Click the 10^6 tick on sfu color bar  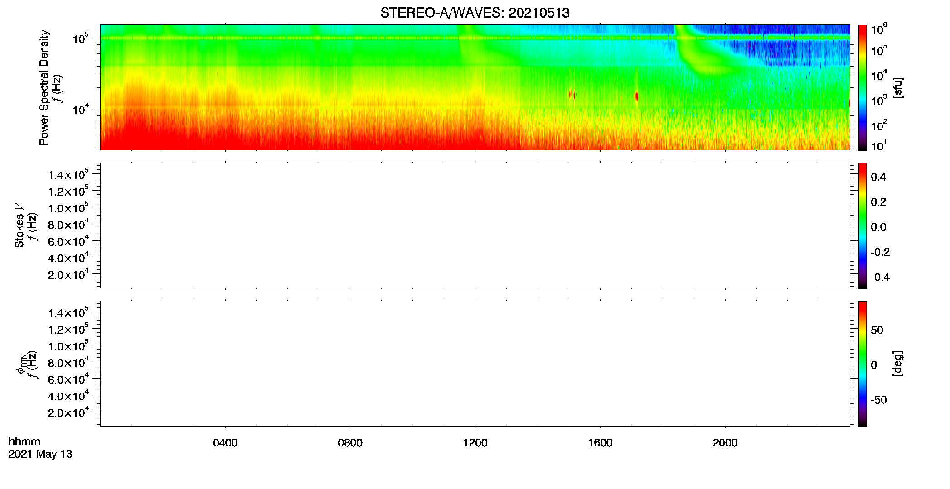[x=879, y=29]
